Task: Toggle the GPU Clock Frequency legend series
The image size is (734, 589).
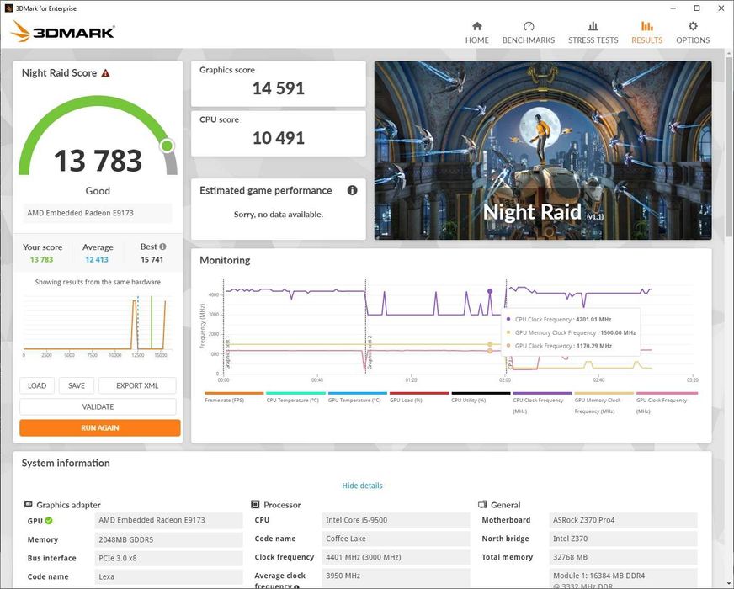Action: 667,403
